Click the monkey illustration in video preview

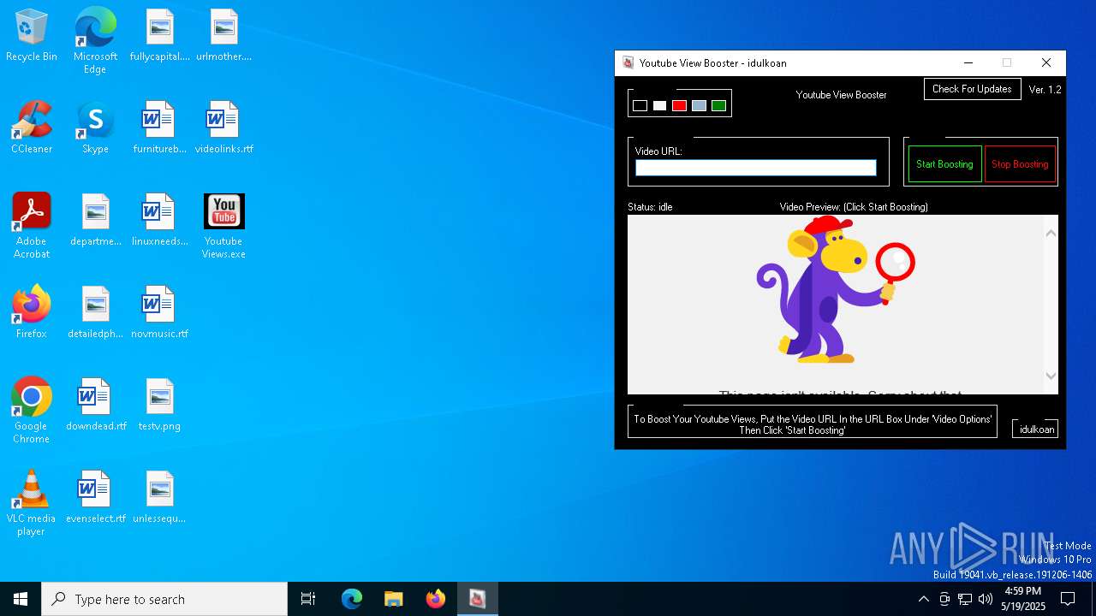tap(835, 289)
